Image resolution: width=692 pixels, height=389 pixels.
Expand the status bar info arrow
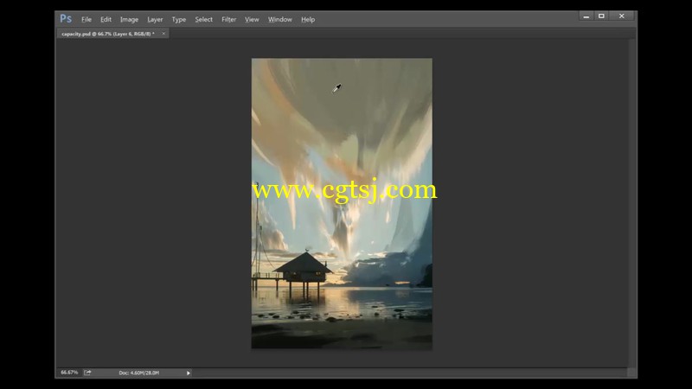point(189,373)
